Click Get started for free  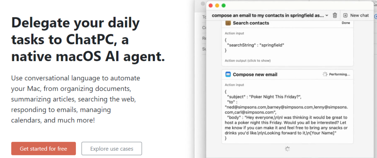43,149
